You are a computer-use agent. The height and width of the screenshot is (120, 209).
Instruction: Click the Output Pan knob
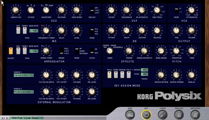(x=176, y=31)
